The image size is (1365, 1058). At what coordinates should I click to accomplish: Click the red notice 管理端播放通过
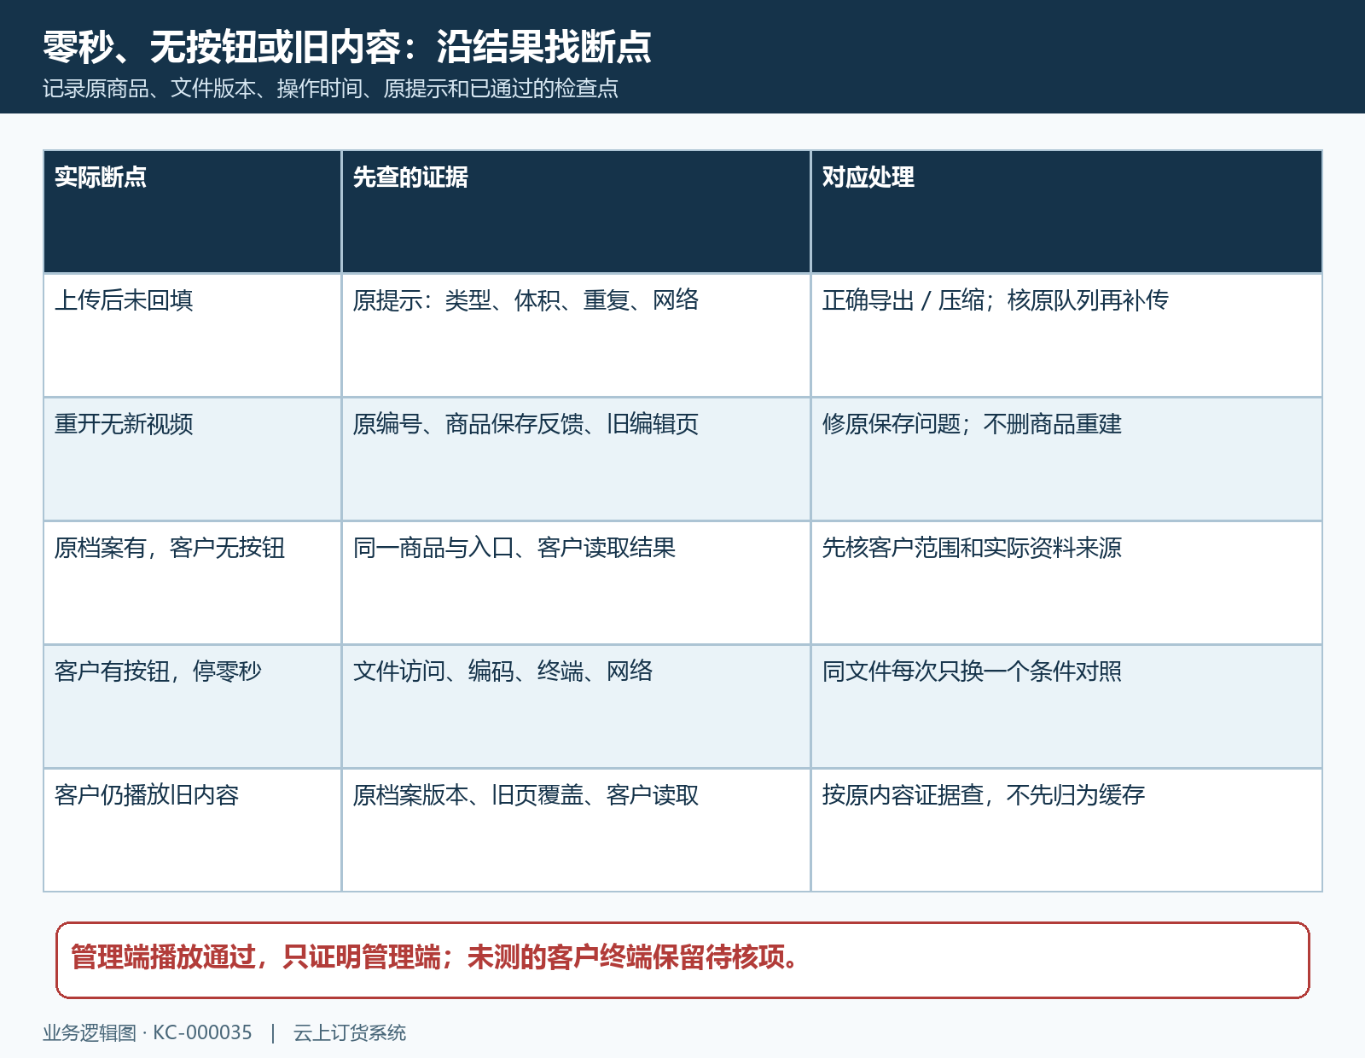(x=682, y=960)
